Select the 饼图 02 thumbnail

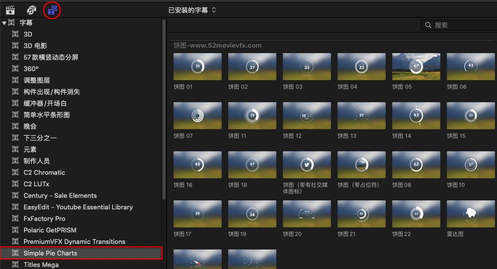click(x=252, y=67)
